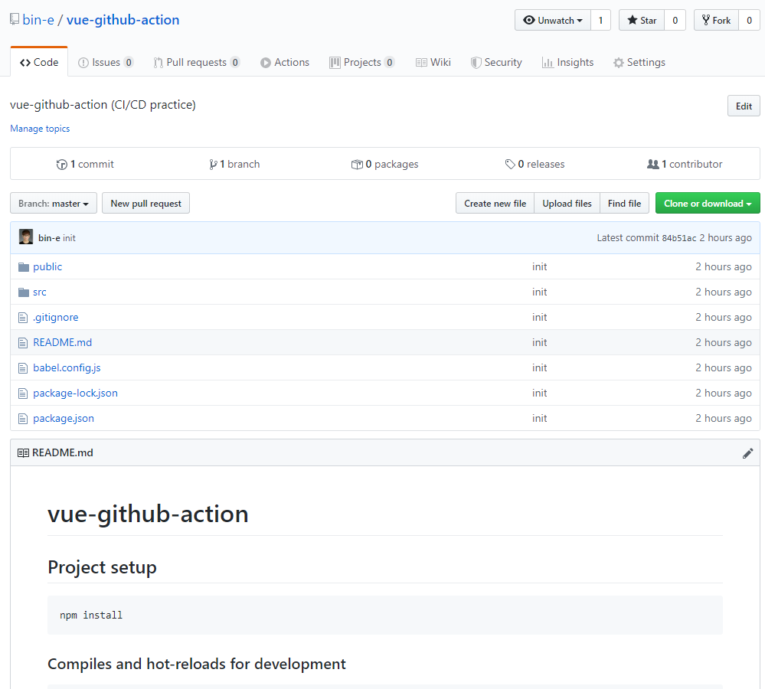Click the commit history clock icon
This screenshot has height=689, width=765.
tap(61, 165)
